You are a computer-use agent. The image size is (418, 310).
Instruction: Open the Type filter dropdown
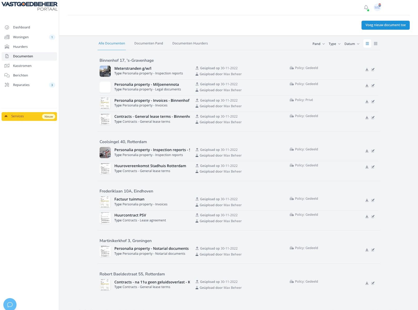pos(334,44)
